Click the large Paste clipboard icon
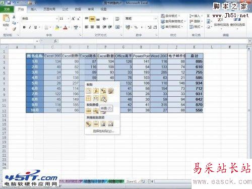The image size is (252, 189). click(6, 18)
